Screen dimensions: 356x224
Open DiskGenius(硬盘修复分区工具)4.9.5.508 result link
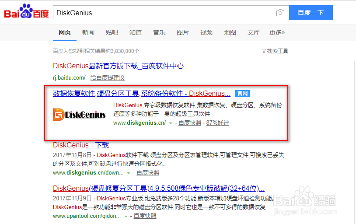(159, 188)
